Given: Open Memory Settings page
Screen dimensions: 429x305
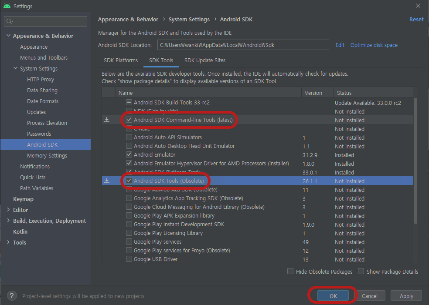Looking at the screenshot, I should (47, 155).
